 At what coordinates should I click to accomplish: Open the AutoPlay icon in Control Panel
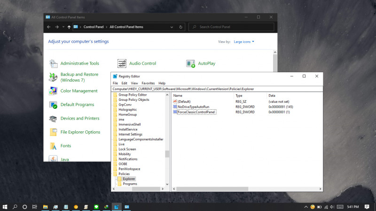click(191, 64)
